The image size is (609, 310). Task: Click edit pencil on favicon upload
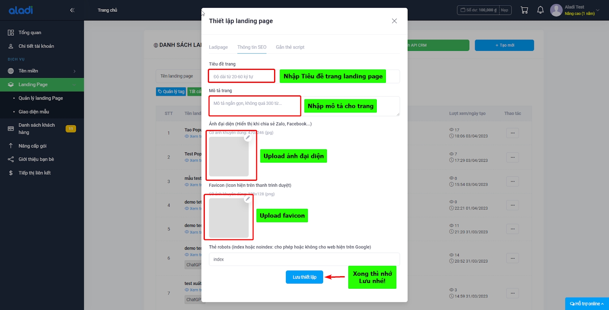[248, 199]
